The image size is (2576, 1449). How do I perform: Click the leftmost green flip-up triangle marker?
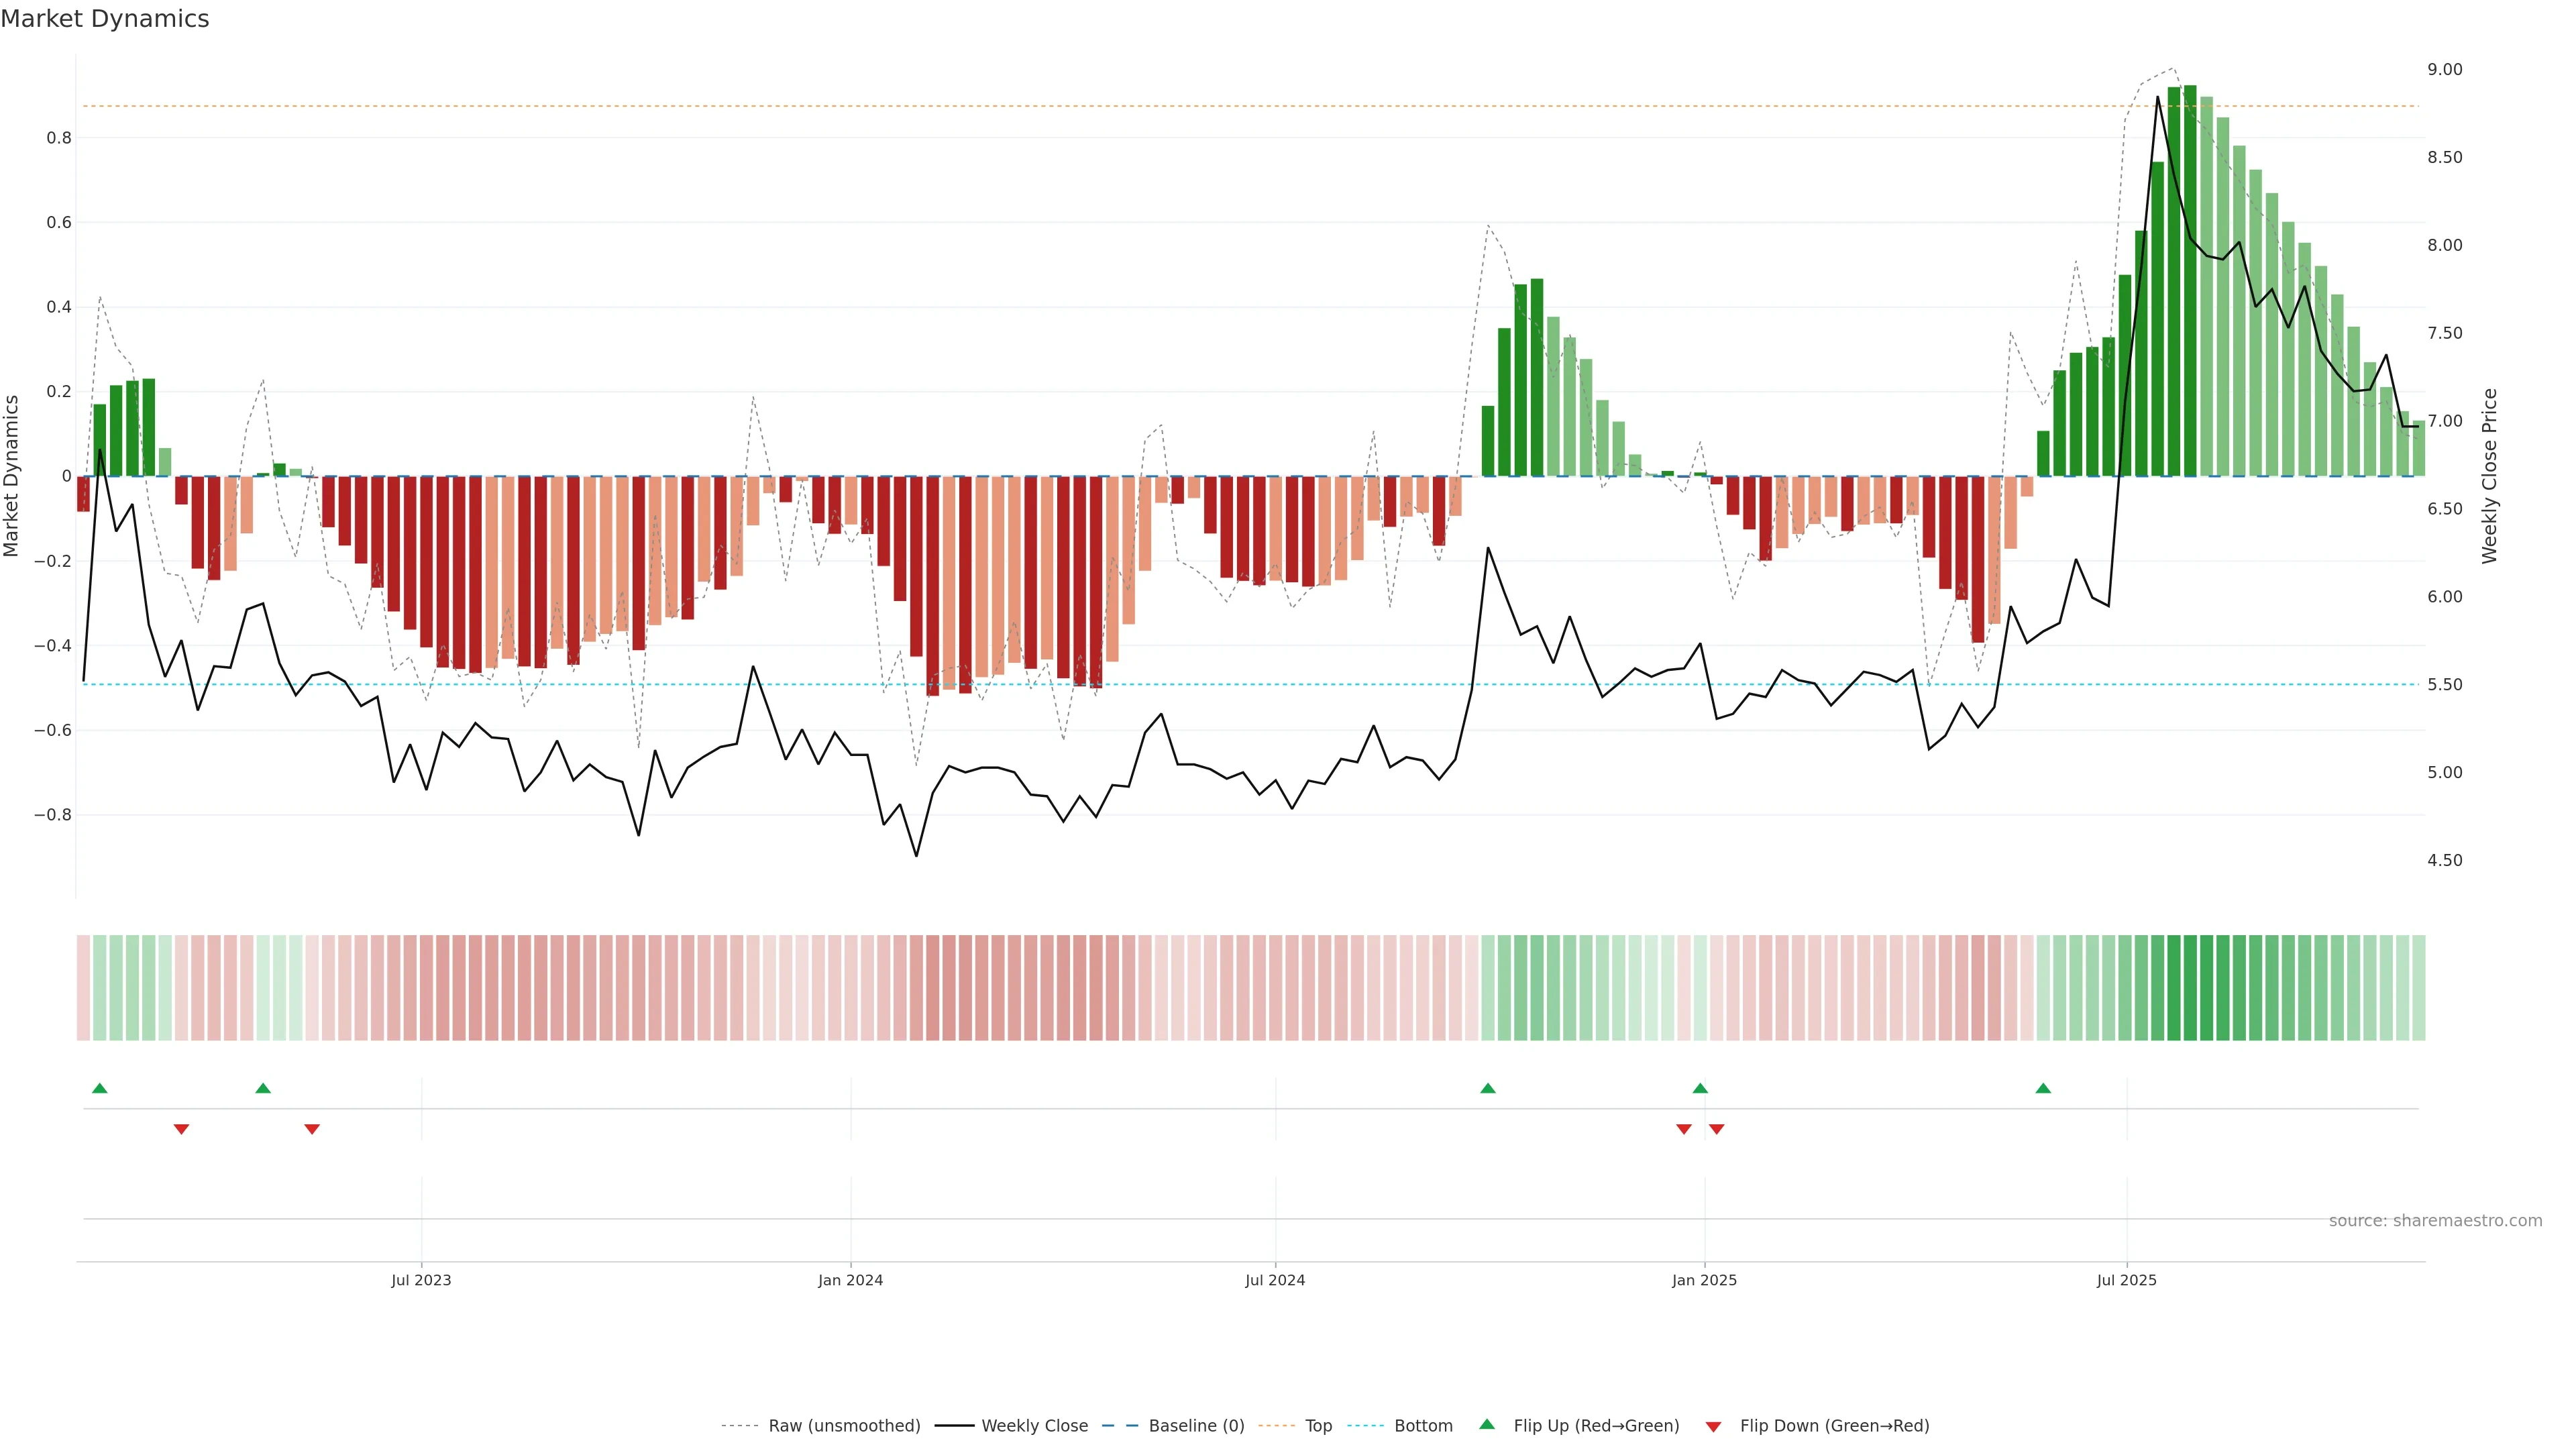coord(99,1088)
